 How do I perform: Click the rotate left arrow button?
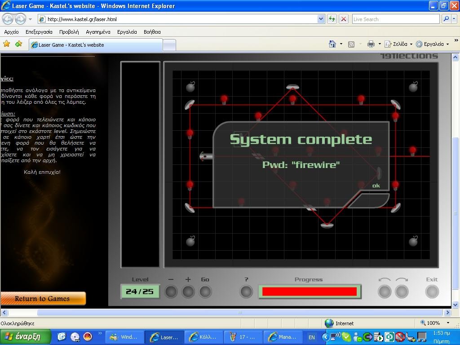tap(385, 292)
